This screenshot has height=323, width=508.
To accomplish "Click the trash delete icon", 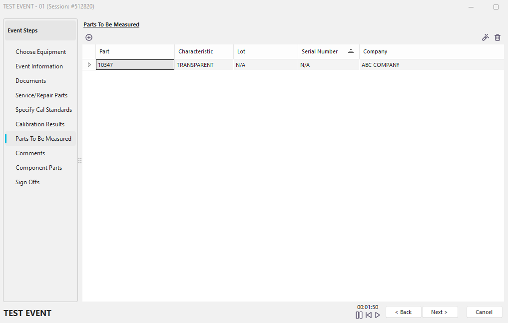I will pos(498,37).
